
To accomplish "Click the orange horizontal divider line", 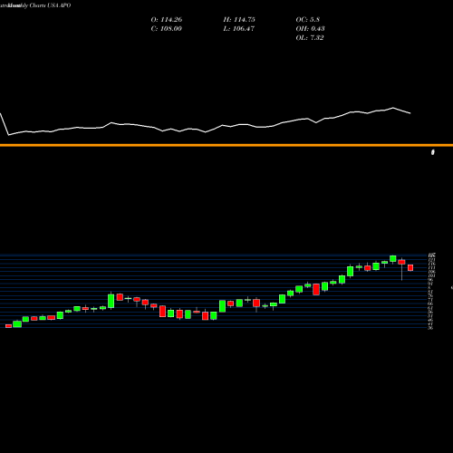I will click(226, 145).
